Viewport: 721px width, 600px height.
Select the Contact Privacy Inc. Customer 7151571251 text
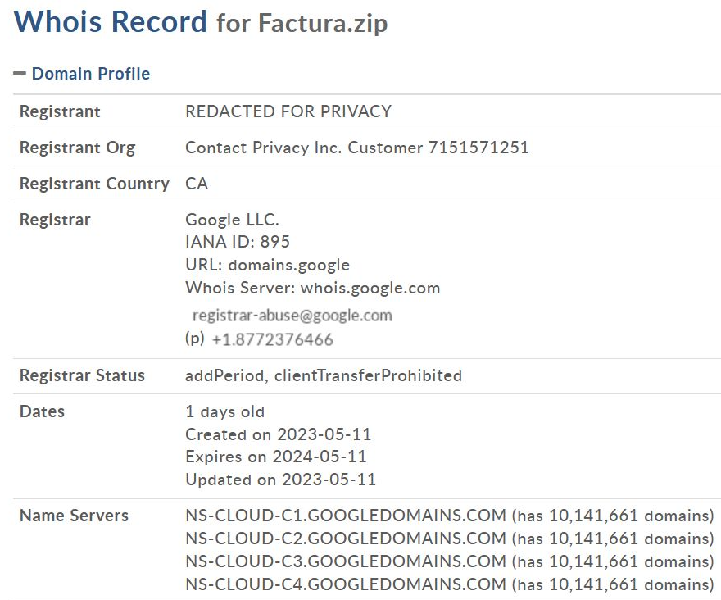click(357, 148)
